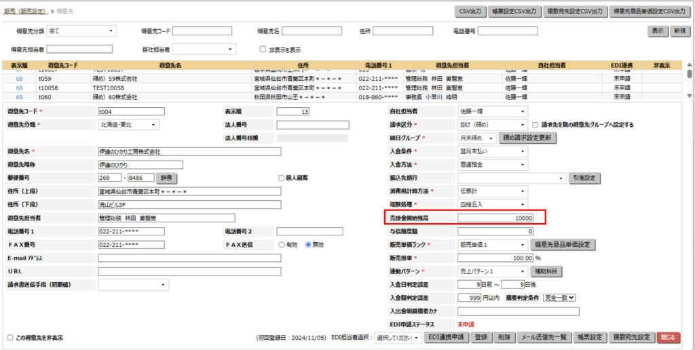The height and width of the screenshot is (350, 695).
Task: Click the 得意先商品単価設定 button
Action: pyautogui.click(x=563, y=245)
